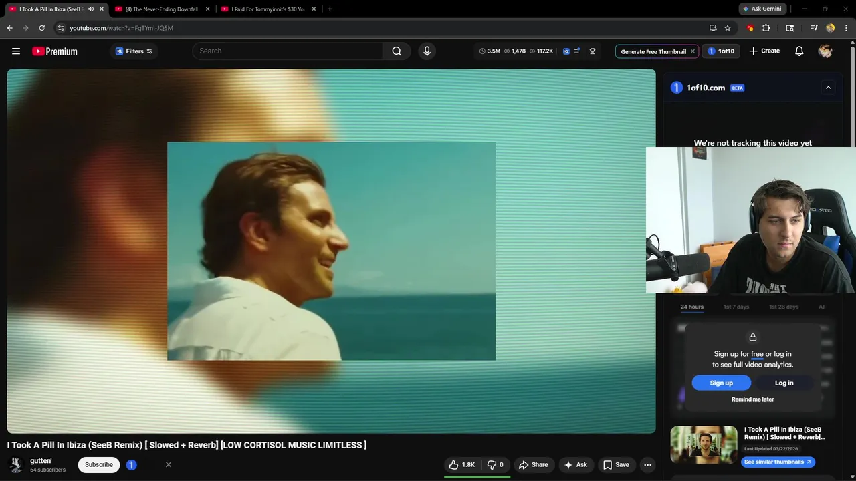Click the browser back arrow

pos(9,28)
